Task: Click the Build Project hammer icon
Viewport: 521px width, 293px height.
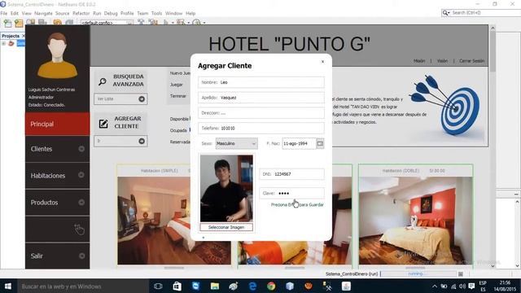Action: [x=141, y=23]
